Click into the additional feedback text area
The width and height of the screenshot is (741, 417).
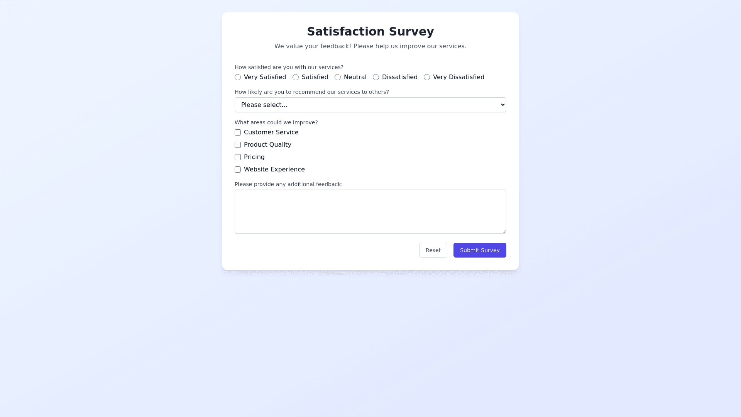[370, 211]
